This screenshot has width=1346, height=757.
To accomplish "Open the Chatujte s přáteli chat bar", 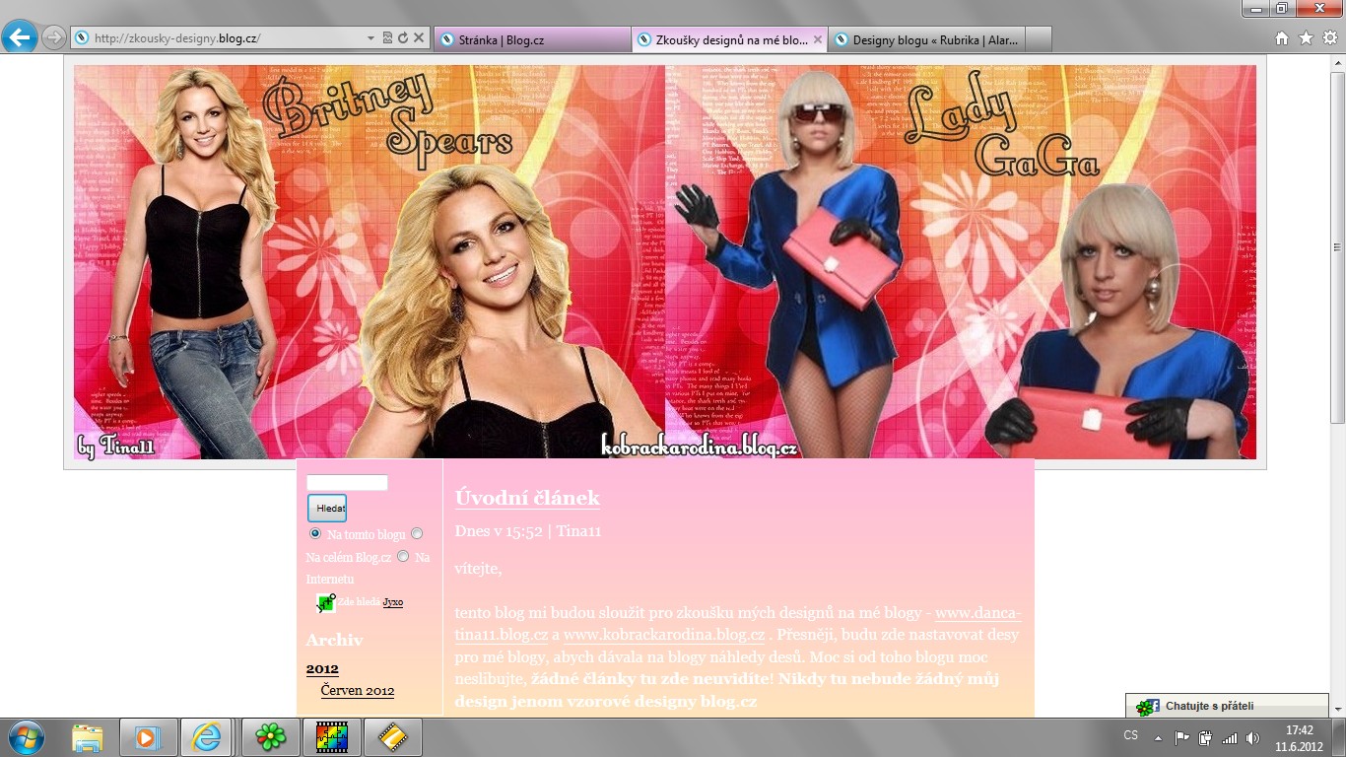I will (x=1227, y=706).
